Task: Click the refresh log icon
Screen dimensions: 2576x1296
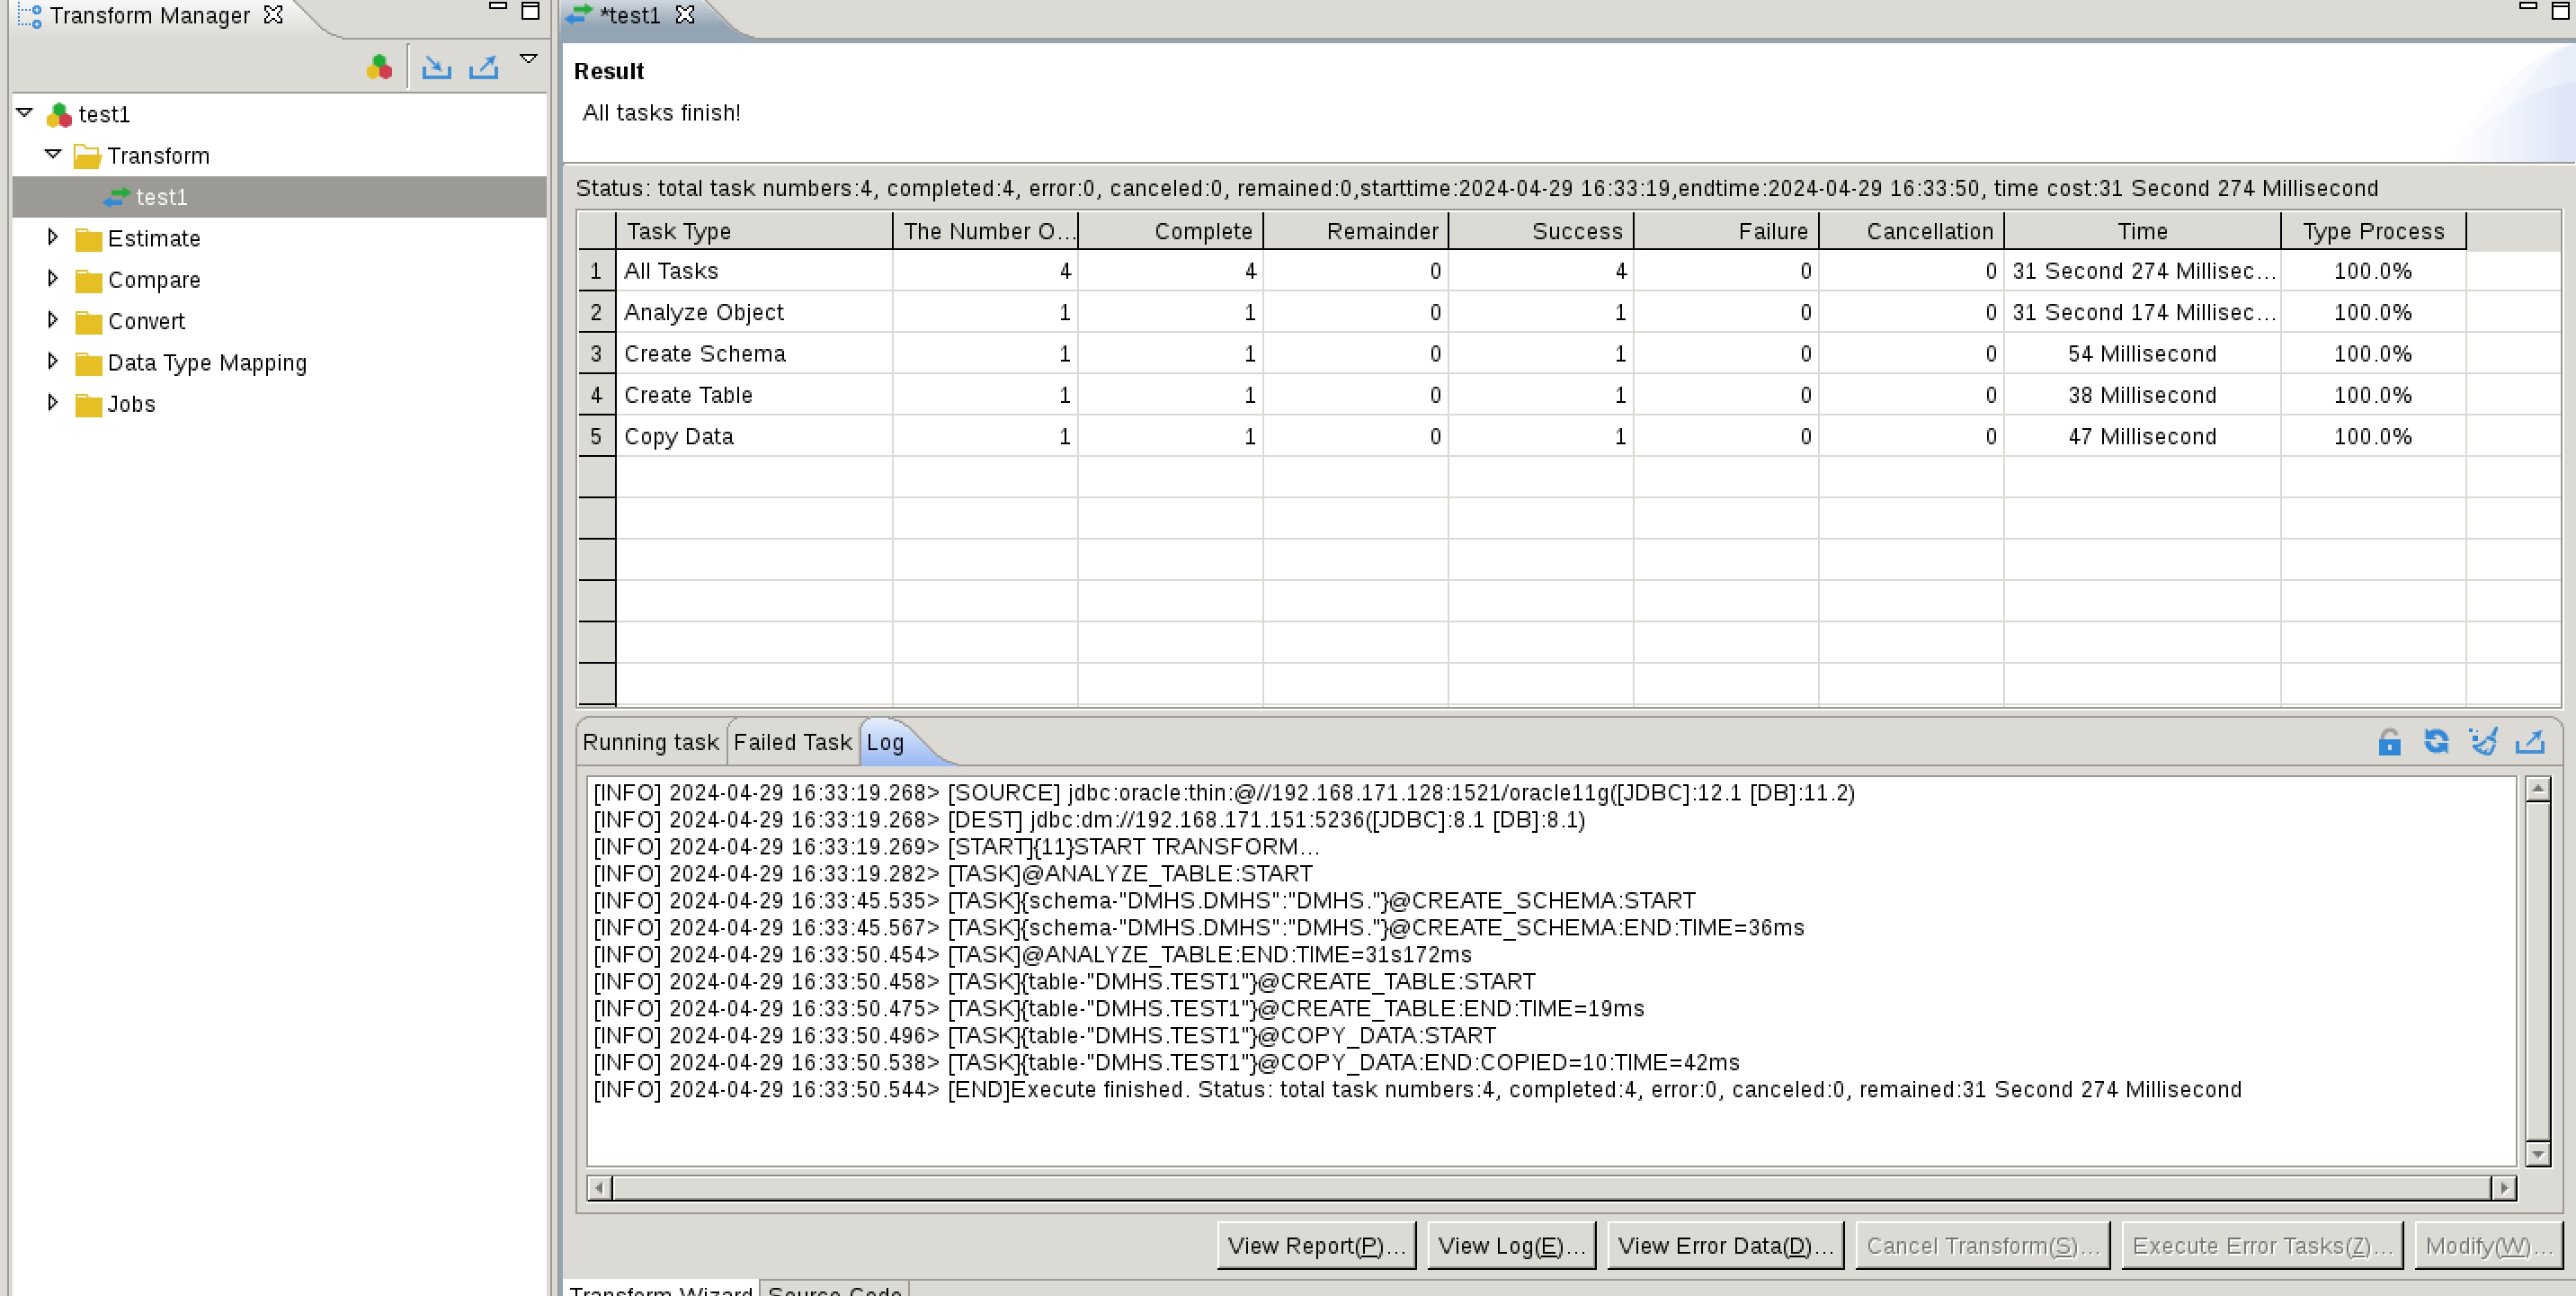Action: [x=2436, y=742]
